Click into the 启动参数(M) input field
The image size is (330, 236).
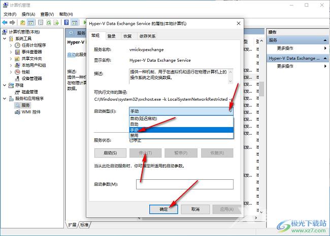pos(185,184)
